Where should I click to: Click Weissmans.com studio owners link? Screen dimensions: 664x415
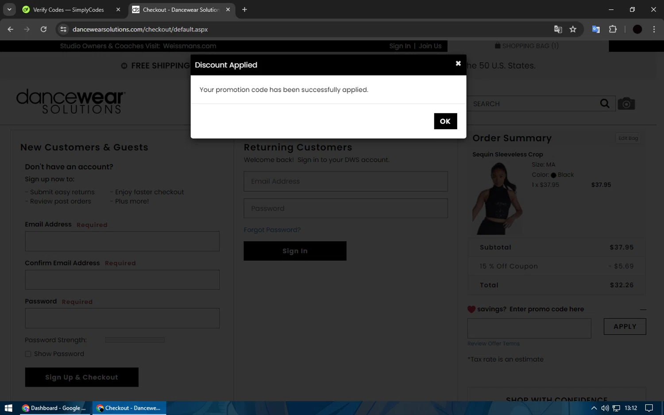coord(189,46)
